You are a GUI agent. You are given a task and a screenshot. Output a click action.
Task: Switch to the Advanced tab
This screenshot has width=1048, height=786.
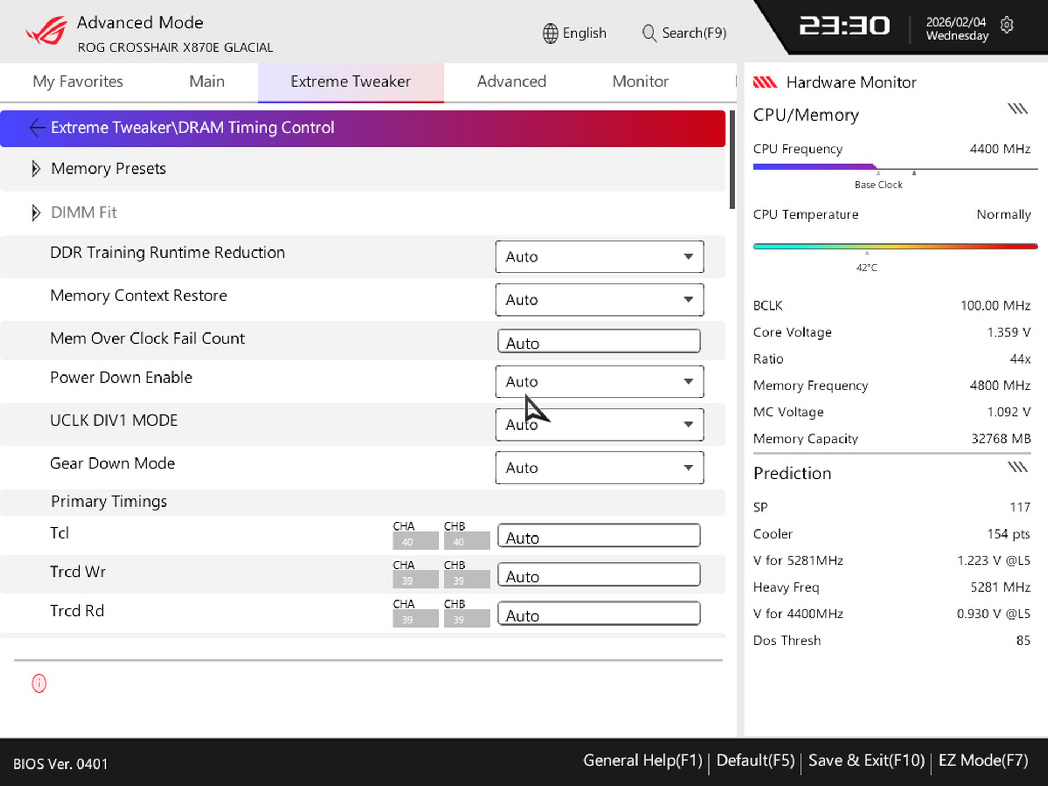click(511, 81)
